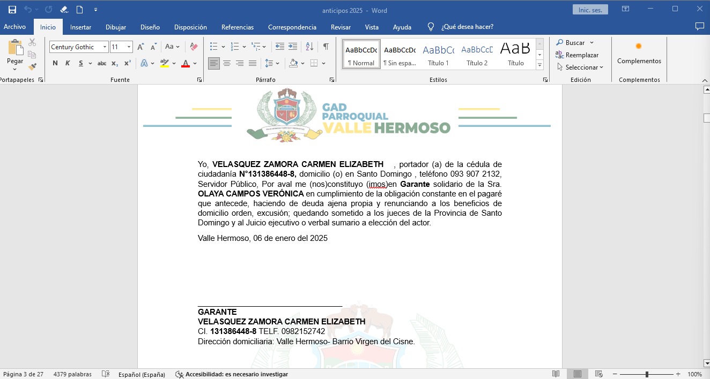
Task: Click the Sort A-Z icon
Action: (x=309, y=47)
